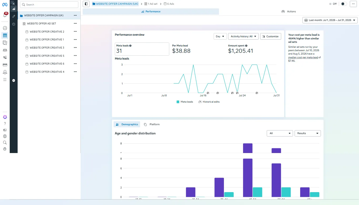
Task: Open the megaphone advertising settings icon
Action: coord(5,57)
